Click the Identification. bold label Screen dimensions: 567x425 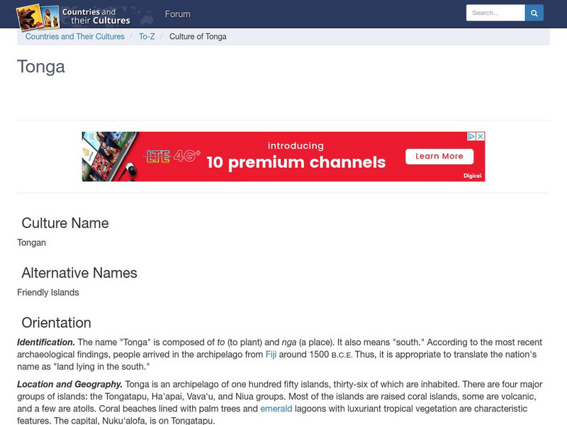46,342
